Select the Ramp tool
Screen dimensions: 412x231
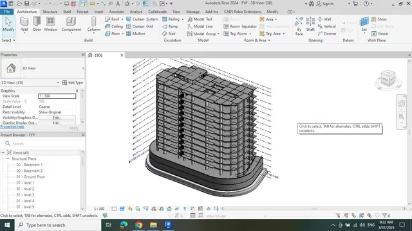170,26
